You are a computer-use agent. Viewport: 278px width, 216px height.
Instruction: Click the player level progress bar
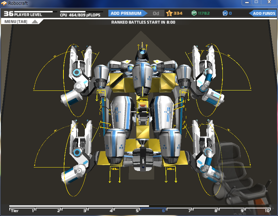36,12
